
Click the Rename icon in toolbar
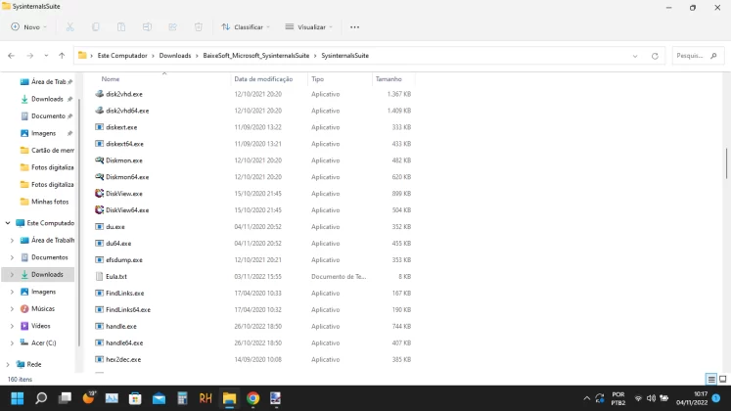147,27
